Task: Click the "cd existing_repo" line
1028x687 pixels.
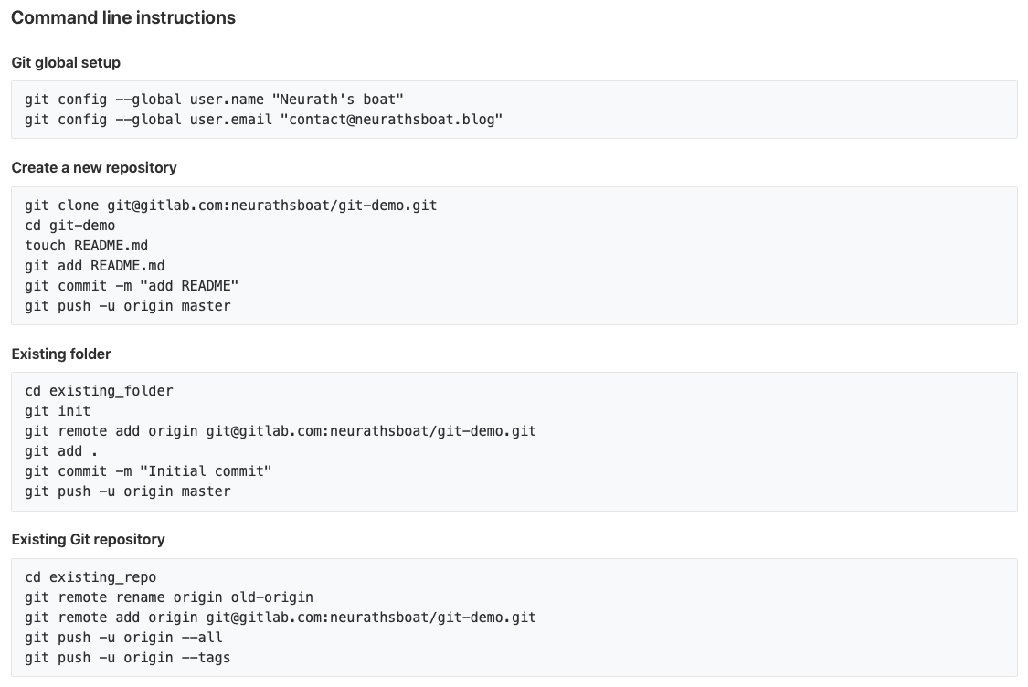Action: [x=90, y=577]
